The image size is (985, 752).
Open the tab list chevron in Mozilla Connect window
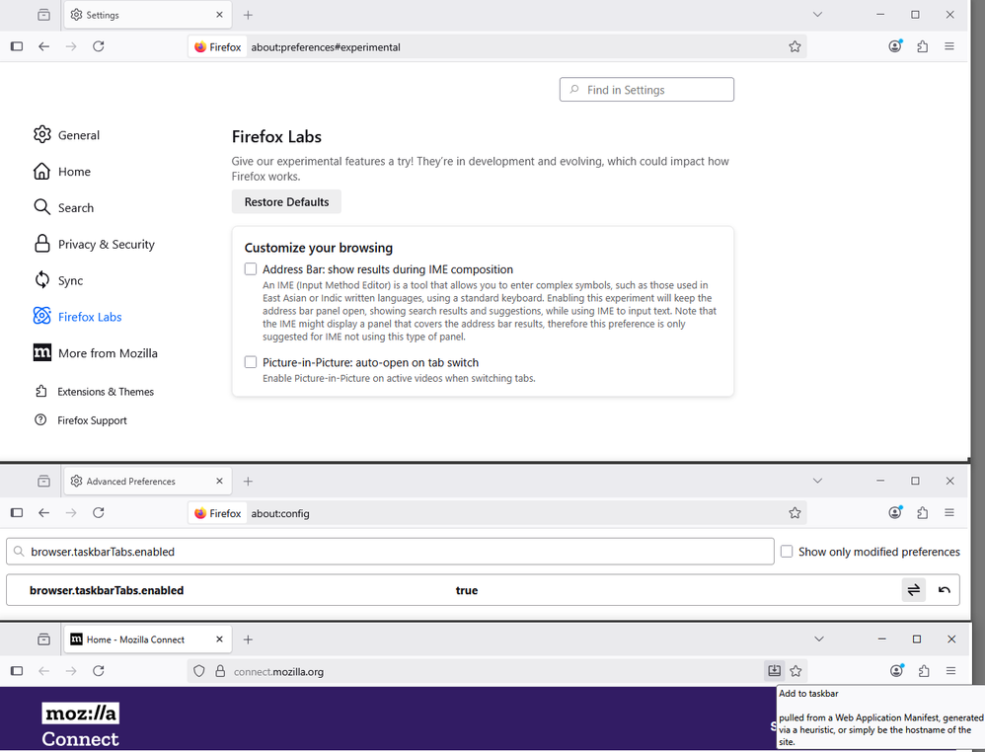(x=817, y=639)
